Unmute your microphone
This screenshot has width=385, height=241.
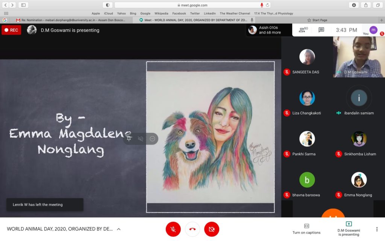pos(173,229)
